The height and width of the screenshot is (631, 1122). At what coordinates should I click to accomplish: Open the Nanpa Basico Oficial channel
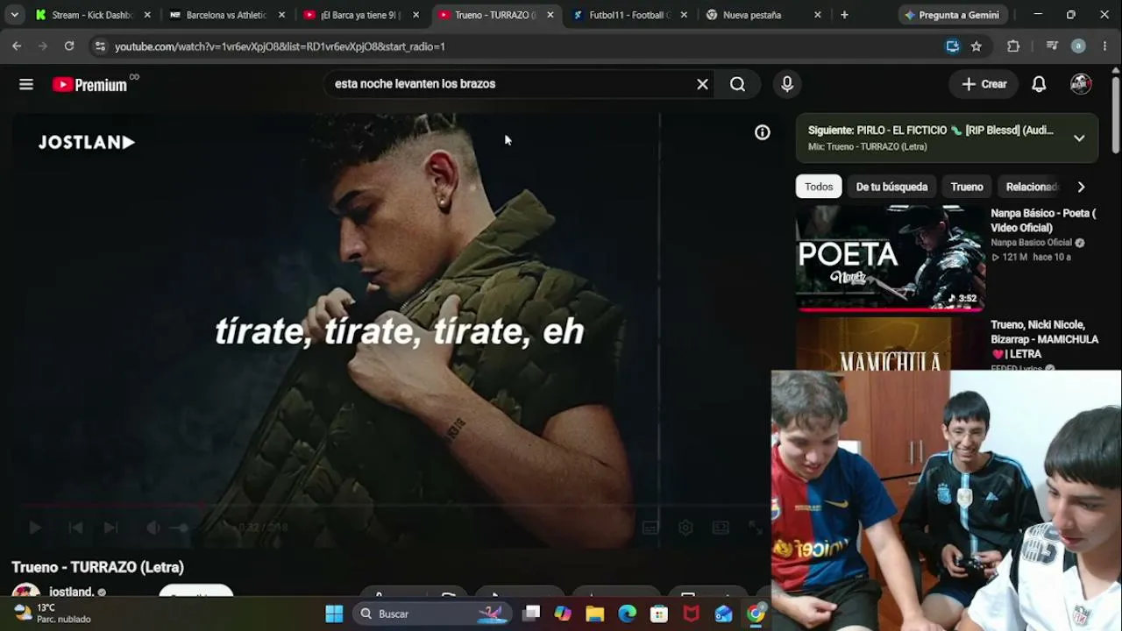pyautogui.click(x=1031, y=243)
